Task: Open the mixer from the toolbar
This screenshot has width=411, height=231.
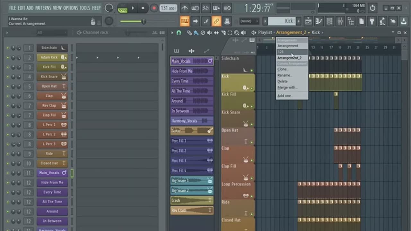Action: [340, 21]
